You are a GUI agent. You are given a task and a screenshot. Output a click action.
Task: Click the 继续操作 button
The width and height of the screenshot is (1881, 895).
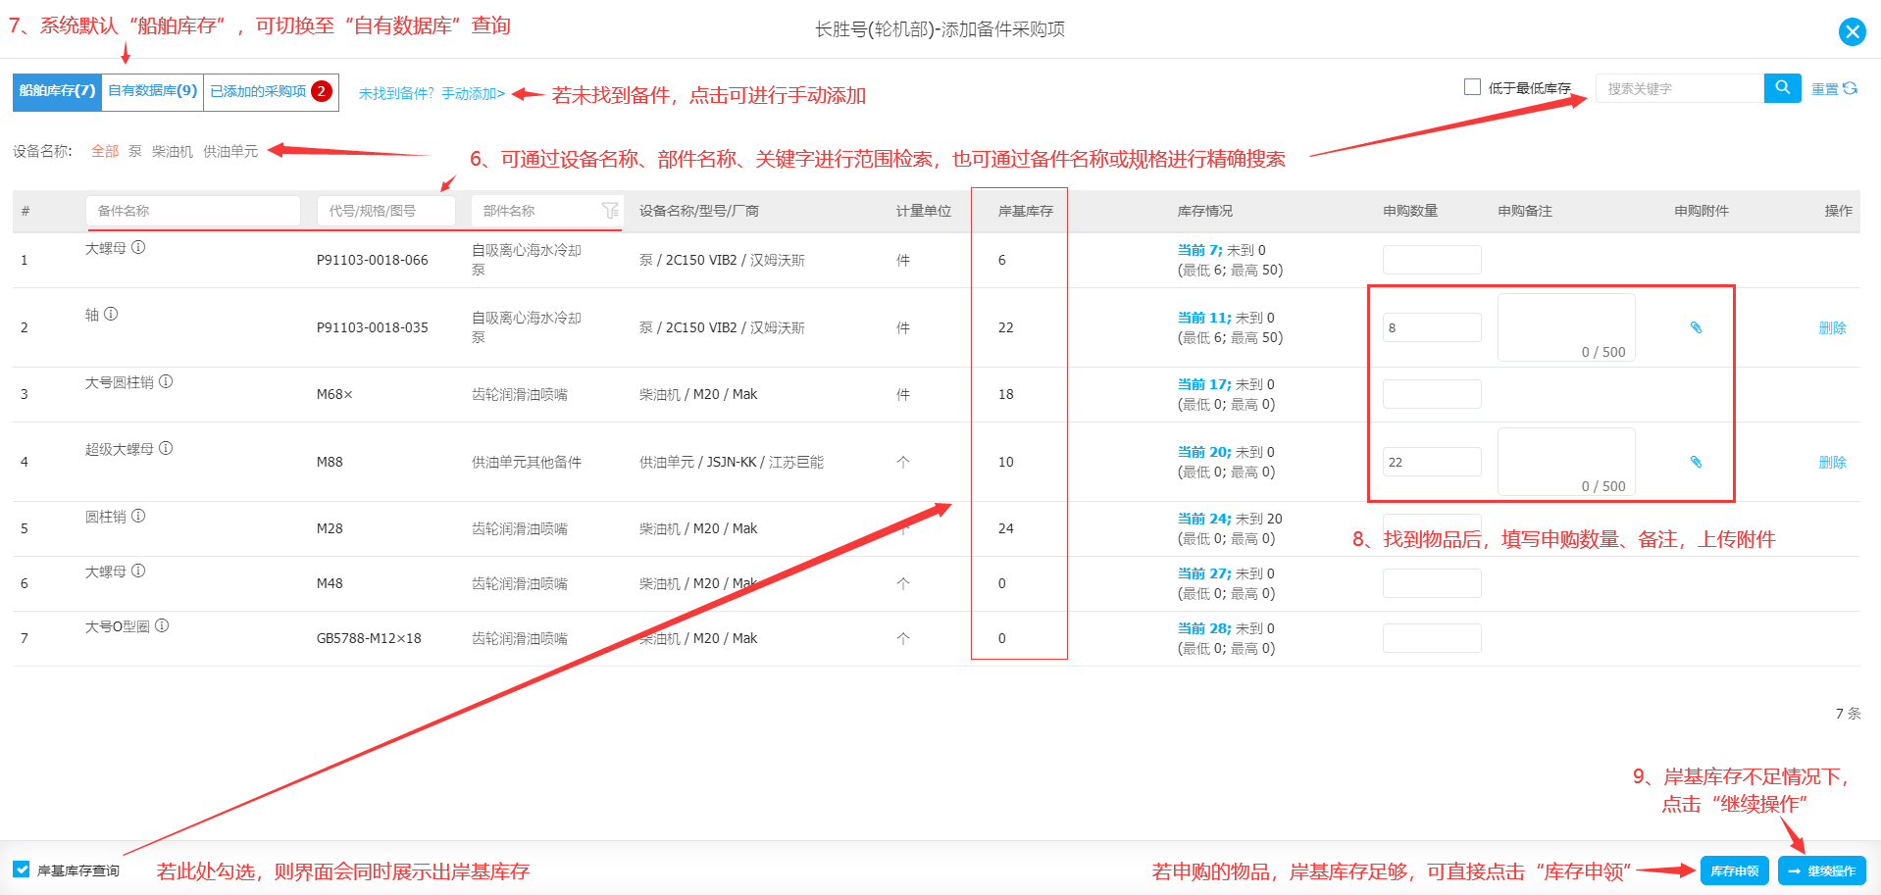(x=1821, y=870)
